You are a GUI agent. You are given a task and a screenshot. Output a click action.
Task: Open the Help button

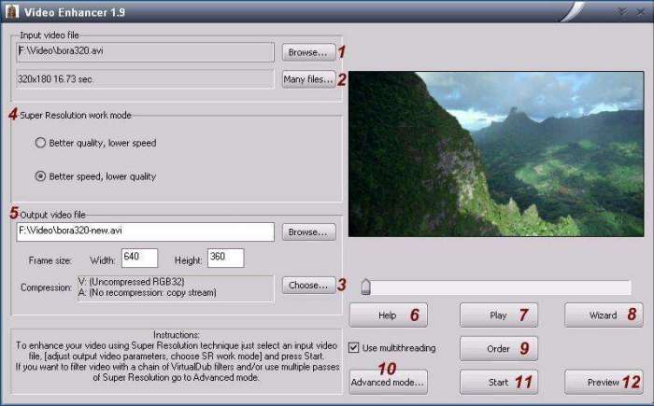click(x=389, y=315)
